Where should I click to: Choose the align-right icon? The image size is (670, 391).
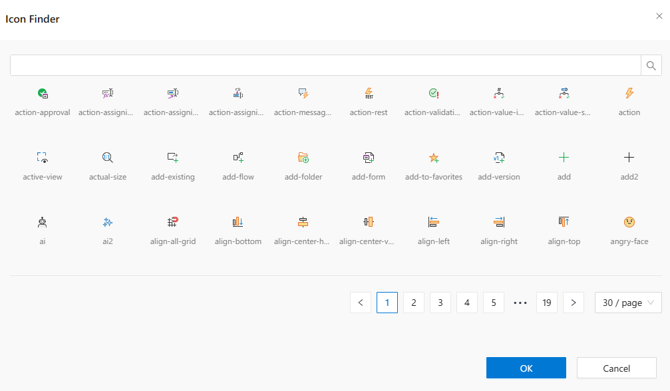click(498, 222)
